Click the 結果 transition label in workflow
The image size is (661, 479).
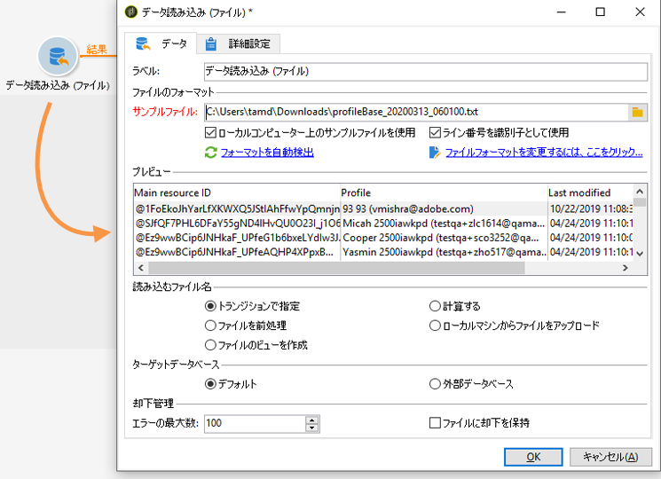[x=97, y=50]
